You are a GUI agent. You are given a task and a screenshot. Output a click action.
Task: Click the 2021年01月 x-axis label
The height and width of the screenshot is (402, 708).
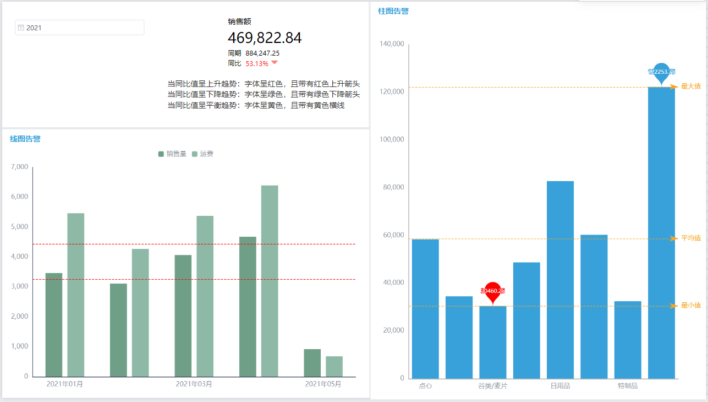[x=65, y=384]
